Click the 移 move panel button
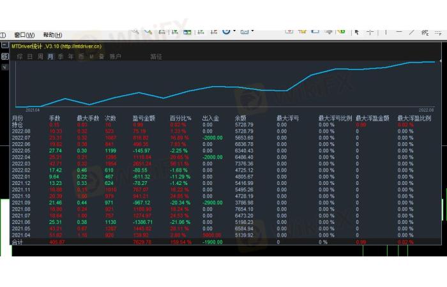Viewport: 447px width, 287px height. (4, 57)
